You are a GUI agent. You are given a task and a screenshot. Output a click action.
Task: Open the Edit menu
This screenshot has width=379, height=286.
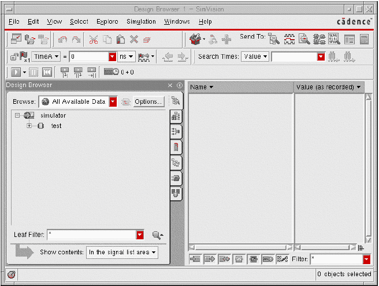[33, 21]
